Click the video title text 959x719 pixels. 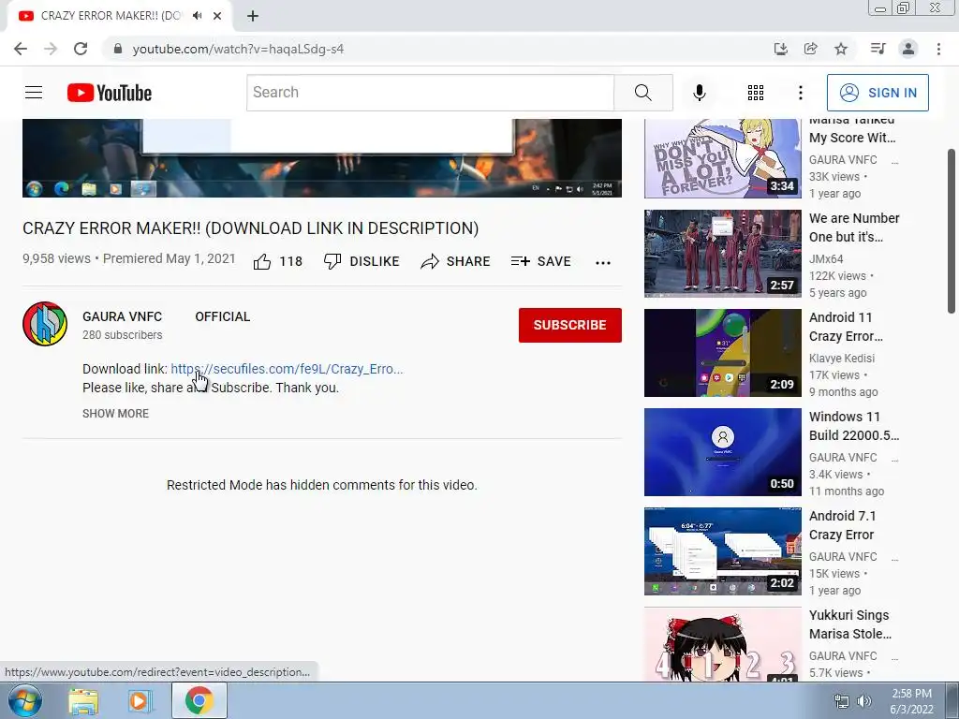pos(251,228)
